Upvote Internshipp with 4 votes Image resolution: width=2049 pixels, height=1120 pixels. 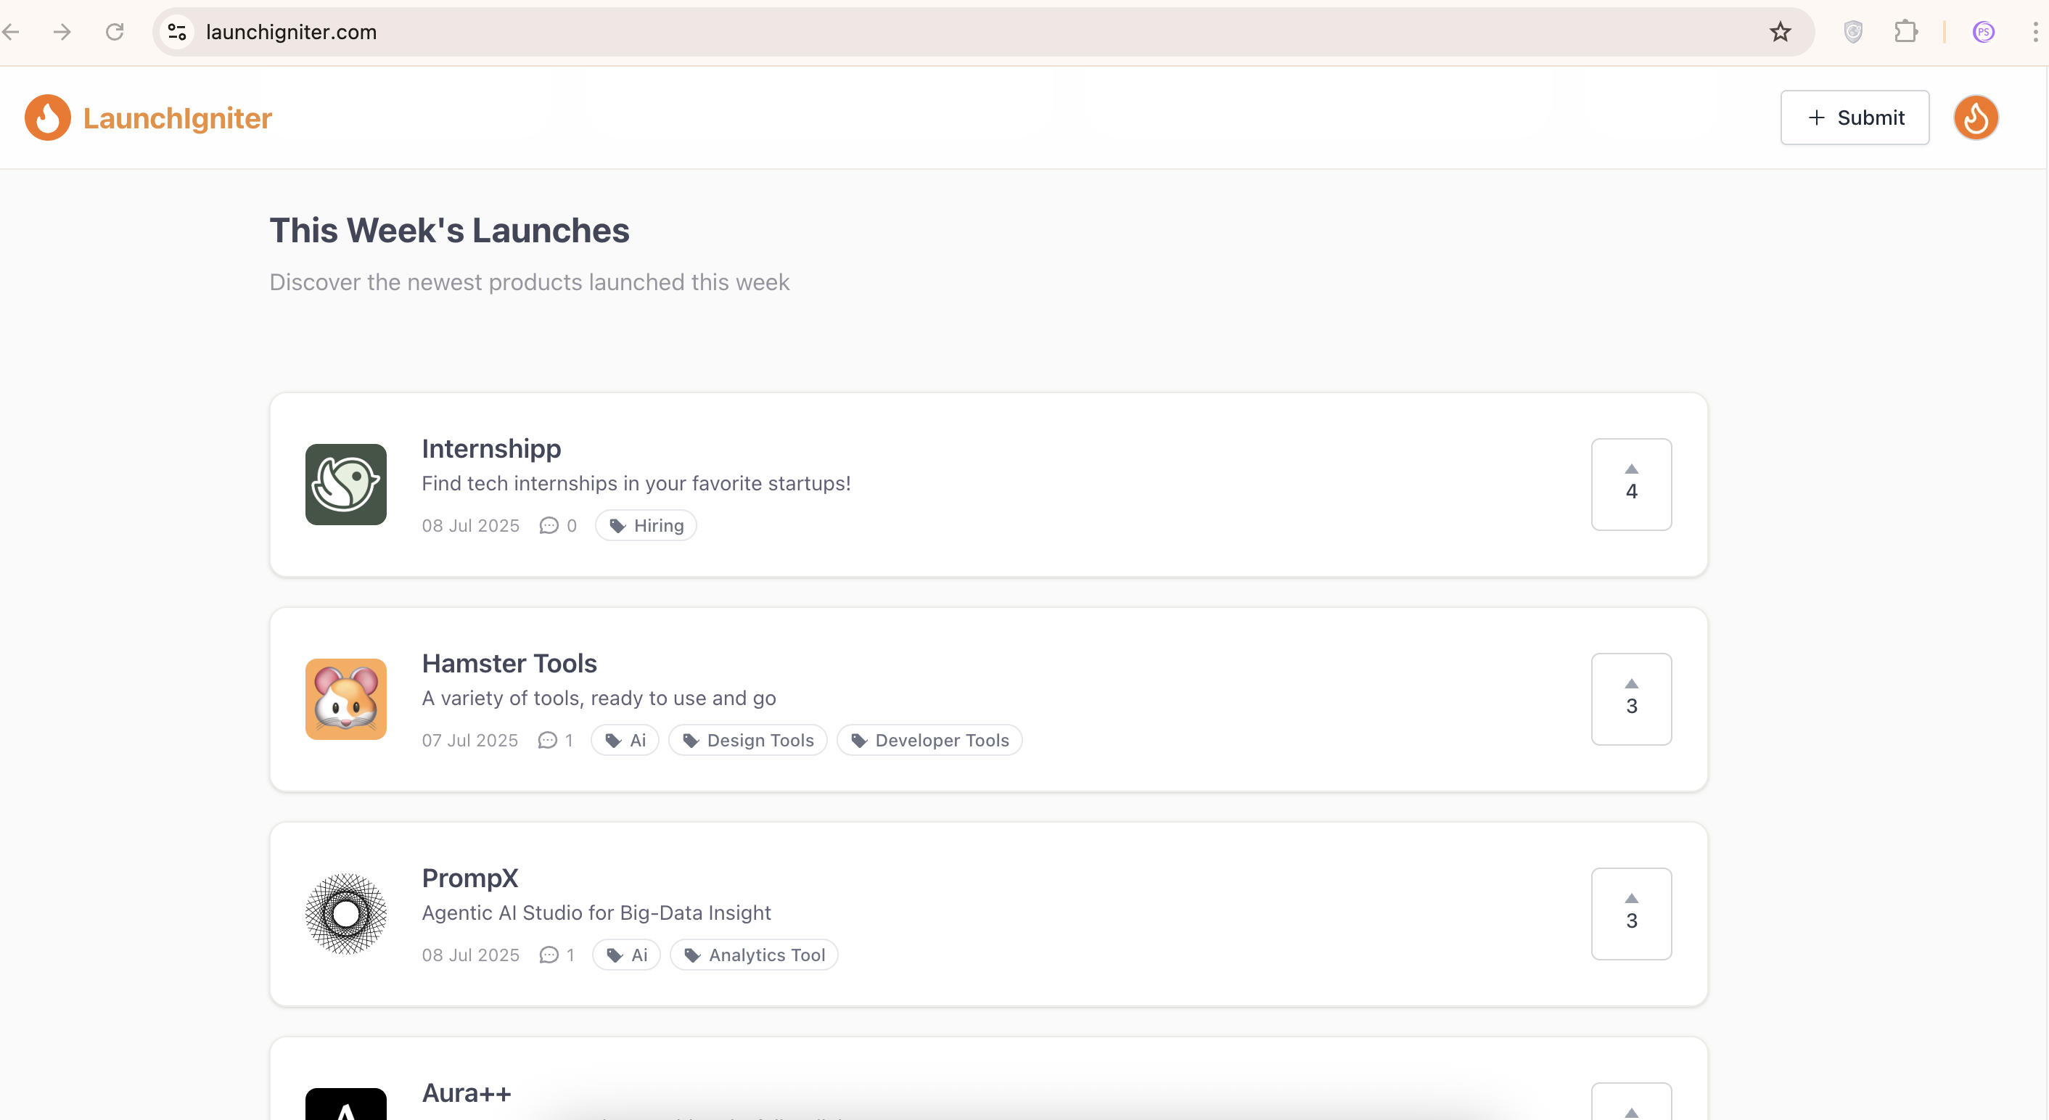pyautogui.click(x=1631, y=485)
